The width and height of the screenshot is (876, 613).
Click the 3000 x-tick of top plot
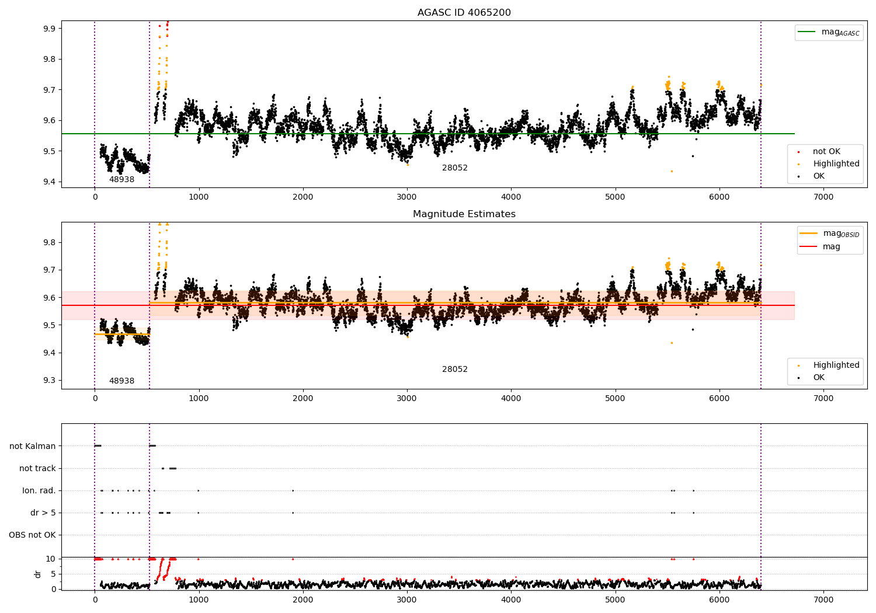point(407,197)
